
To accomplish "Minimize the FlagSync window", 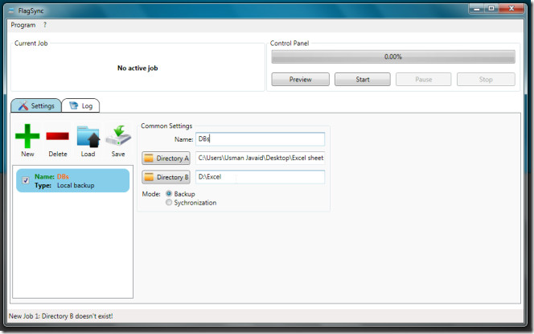I will tap(477, 9).
